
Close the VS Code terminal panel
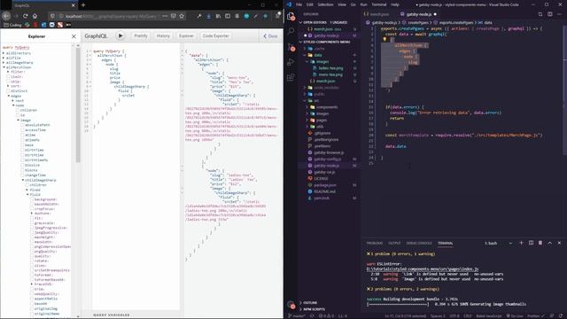click(559, 243)
